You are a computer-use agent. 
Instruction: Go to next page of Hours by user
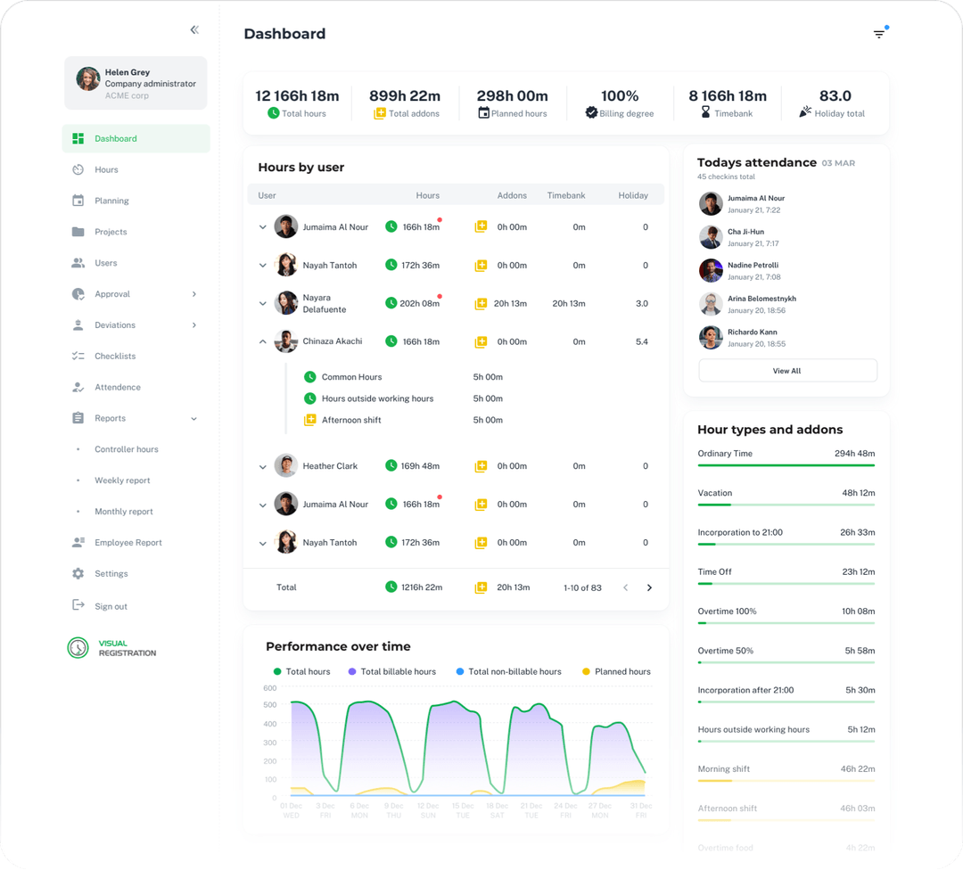click(x=650, y=587)
